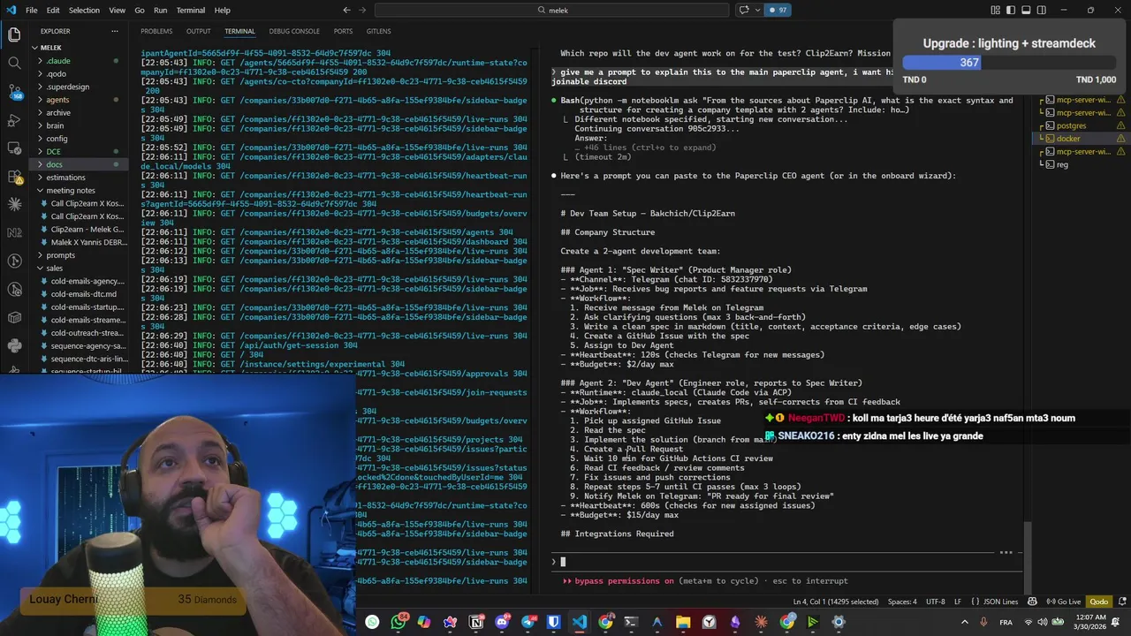Open Malek X Yannis DEBR... note

pyautogui.click(x=88, y=242)
